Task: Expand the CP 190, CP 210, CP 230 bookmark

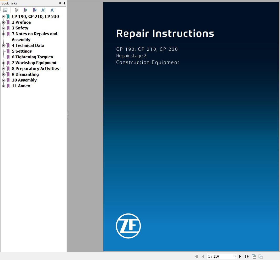Action: coord(3,17)
